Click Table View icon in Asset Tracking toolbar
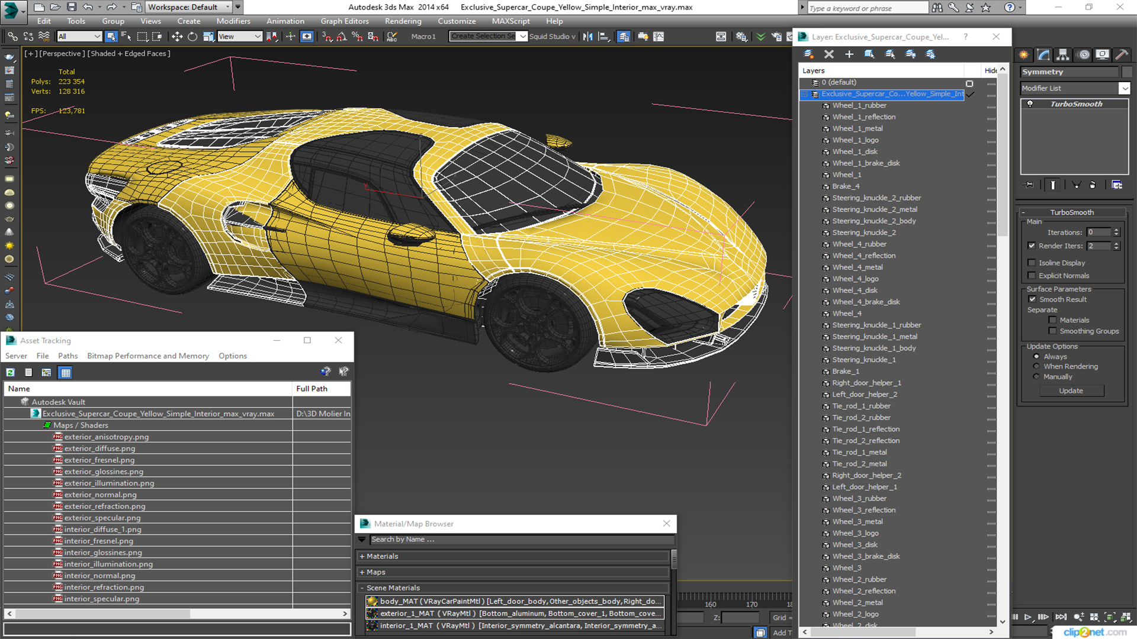1137x639 pixels. click(66, 372)
